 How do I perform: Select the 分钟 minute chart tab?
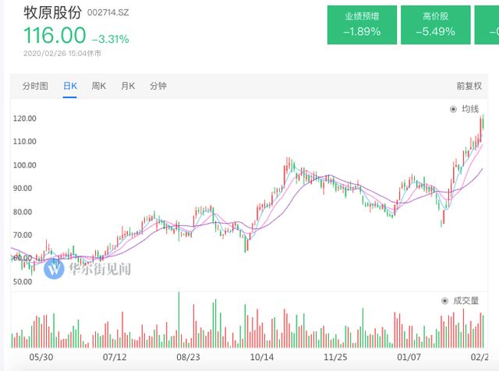(x=158, y=86)
